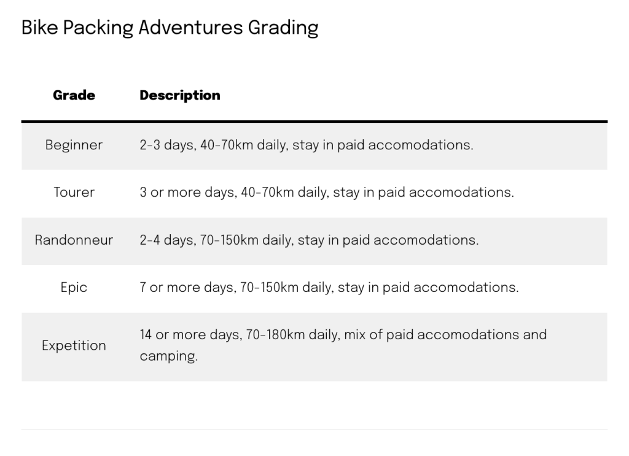Click the Description column header
The image size is (629, 456).
pyautogui.click(x=179, y=95)
